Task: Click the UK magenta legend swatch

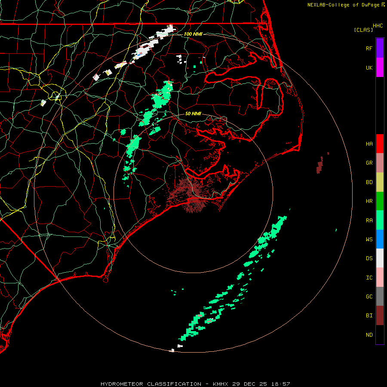Action: point(380,68)
